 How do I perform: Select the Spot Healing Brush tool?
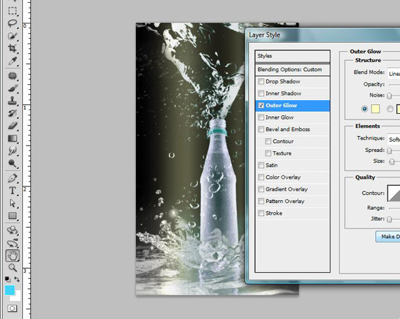(12, 75)
